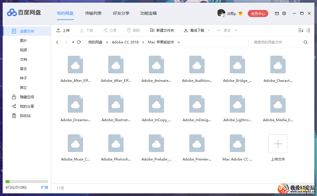
Task: Select Adobe_InCopy file icon
Action: tap(156, 104)
